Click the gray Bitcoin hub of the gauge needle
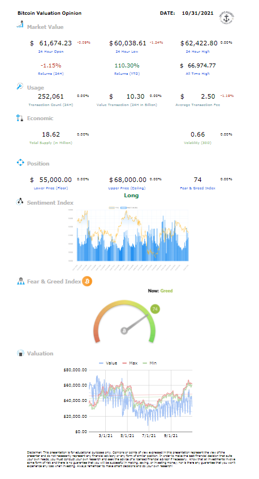259x479 pixels. (124, 331)
